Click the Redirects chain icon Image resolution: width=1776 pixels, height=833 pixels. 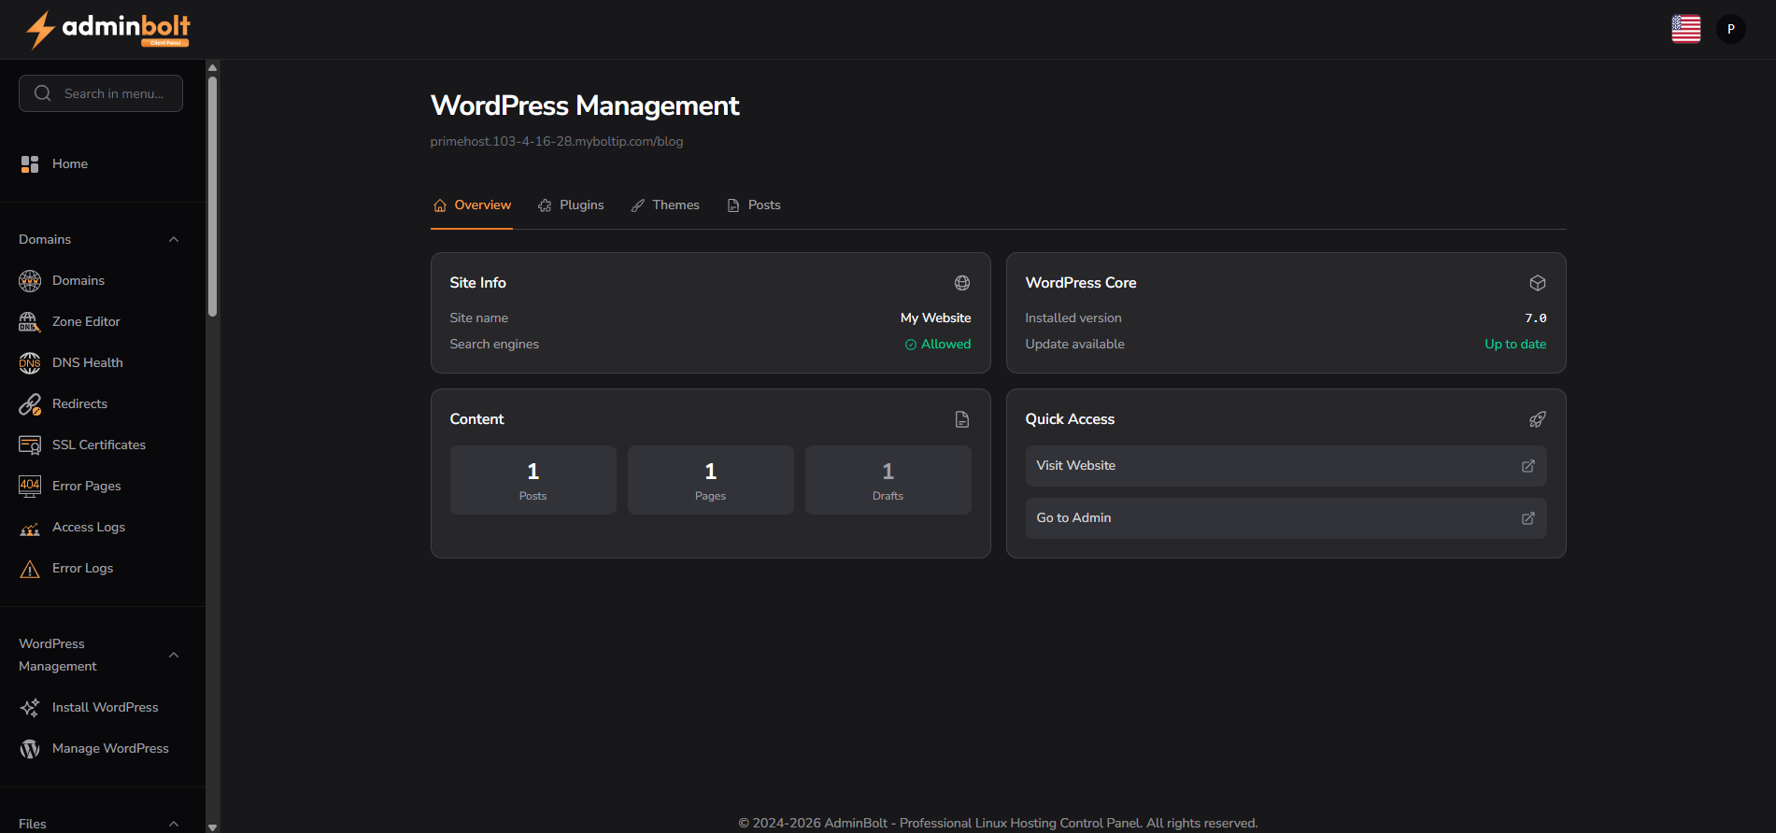pos(30,404)
